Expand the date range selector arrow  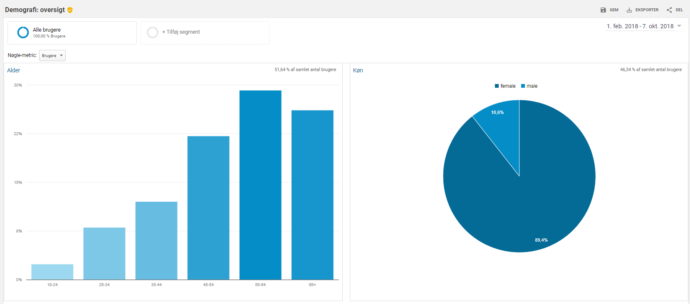(x=679, y=26)
